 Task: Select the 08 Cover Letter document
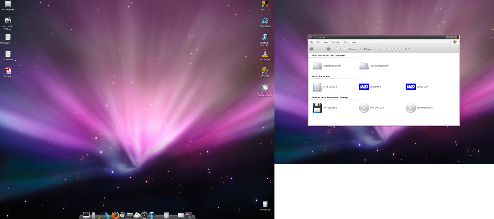coord(8,39)
